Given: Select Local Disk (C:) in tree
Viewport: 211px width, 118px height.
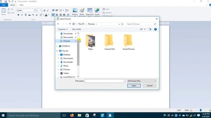Looking at the screenshot, I should point(69,77).
